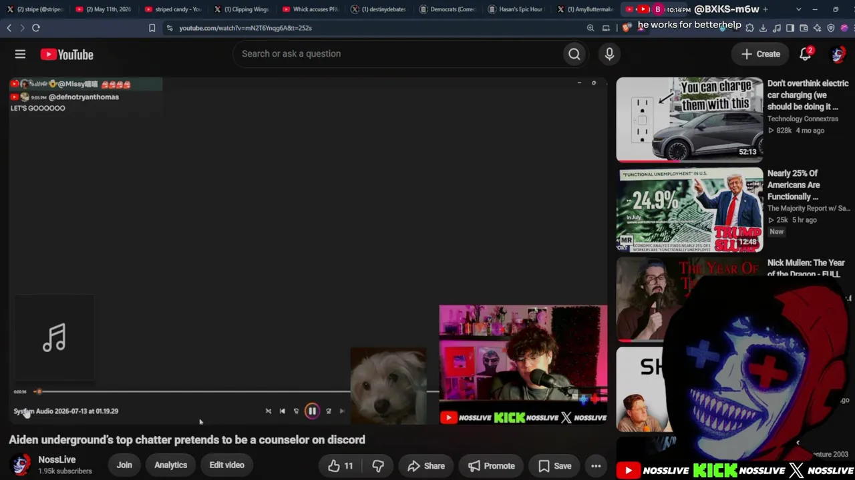Screen dimensions: 855x480
Task: Open the account avatar menu in YouTube header
Action: pos(838,54)
